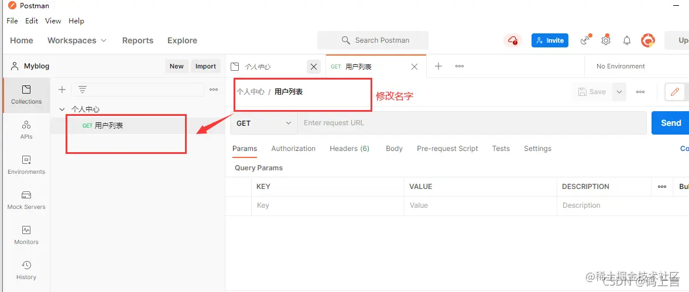Open the Monitors sidebar panel
This screenshot has width=689, height=292.
[26, 235]
